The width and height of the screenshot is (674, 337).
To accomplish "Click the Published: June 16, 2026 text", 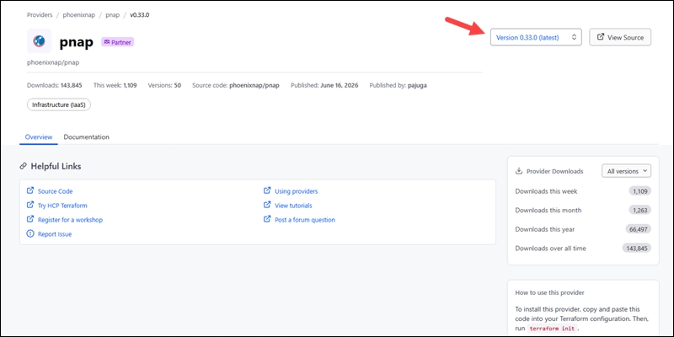I will coord(324,85).
